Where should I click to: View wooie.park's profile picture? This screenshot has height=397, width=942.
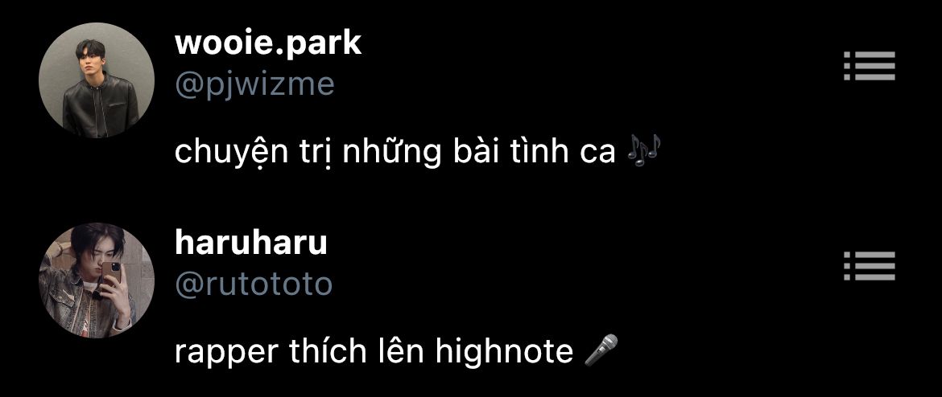(96, 80)
